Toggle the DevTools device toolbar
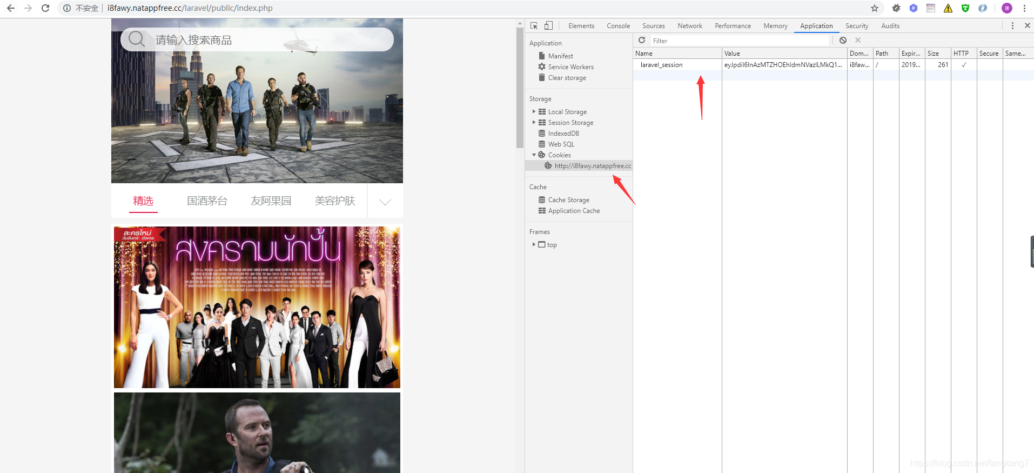 coord(548,25)
